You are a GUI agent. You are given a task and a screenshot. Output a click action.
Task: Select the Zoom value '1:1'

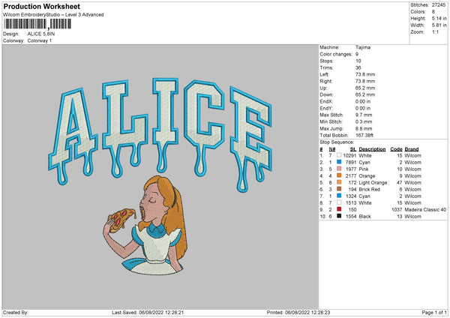(x=435, y=31)
